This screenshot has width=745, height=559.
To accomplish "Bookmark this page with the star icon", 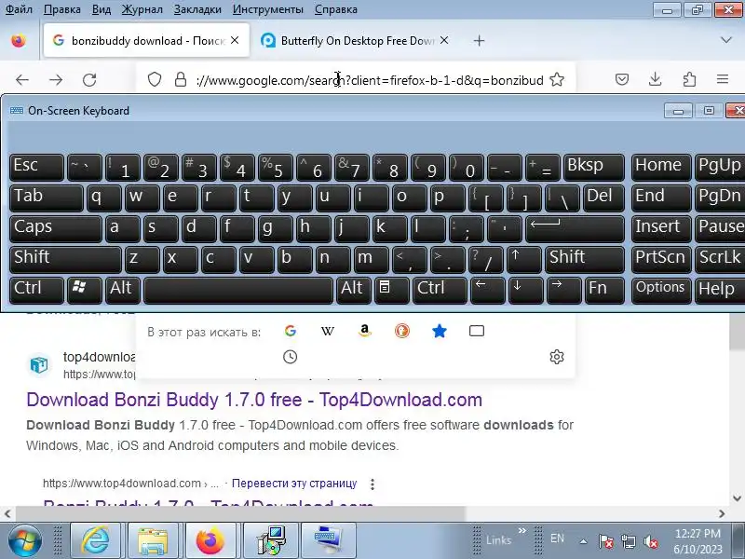I will tap(557, 79).
